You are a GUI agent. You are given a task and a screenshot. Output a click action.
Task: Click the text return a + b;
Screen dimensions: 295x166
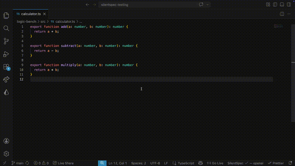(46, 32)
